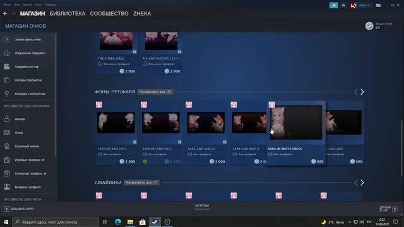Image resolution: width=404 pixels, height=227 pixels.
Task: Click the plus icon next to Добавить игру
Action: pos(6,209)
